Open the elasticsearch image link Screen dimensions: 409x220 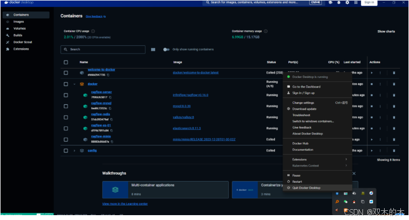187,128
